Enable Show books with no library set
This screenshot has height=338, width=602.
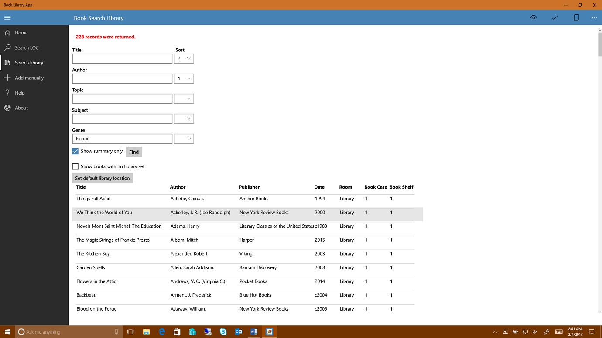tap(75, 166)
